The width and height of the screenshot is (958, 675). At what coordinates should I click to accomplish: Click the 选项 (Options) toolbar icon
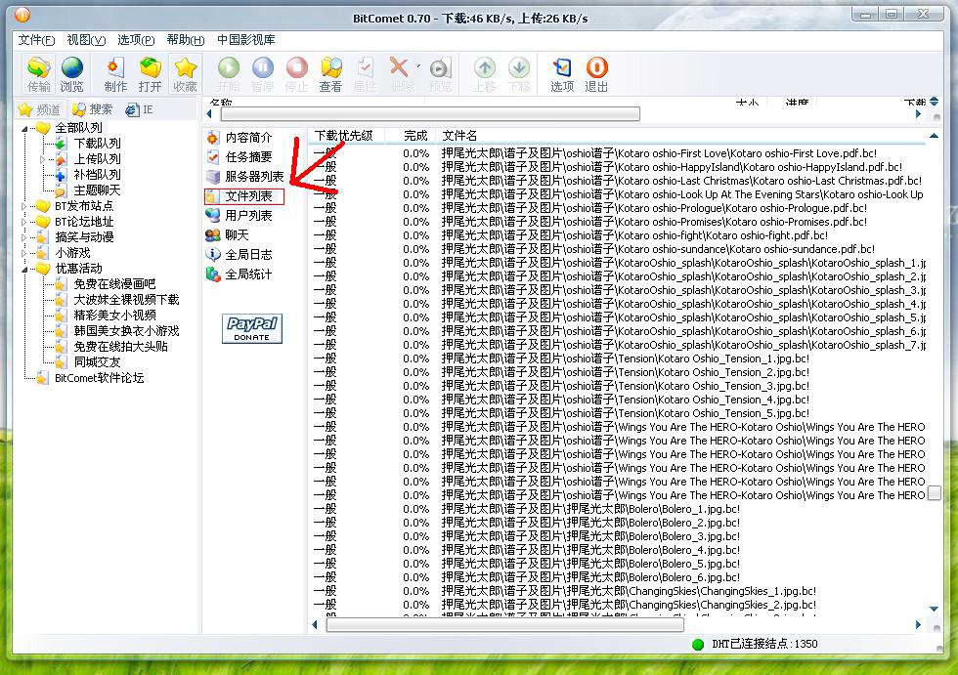[562, 74]
